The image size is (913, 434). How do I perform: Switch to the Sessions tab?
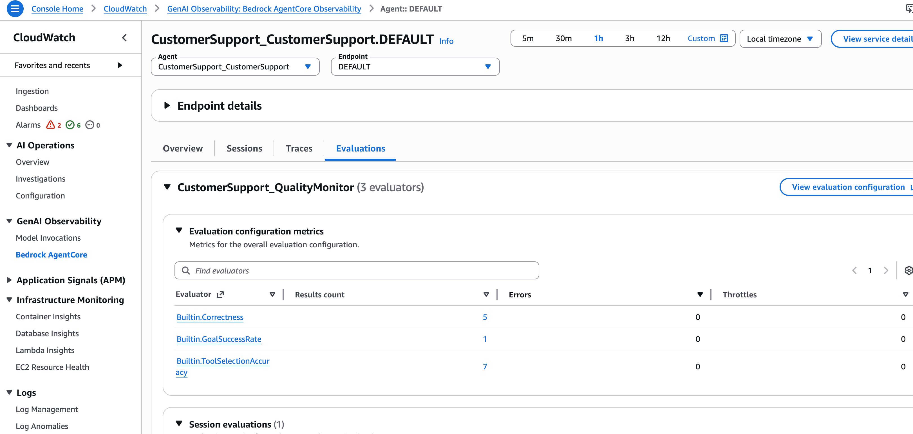(x=244, y=148)
